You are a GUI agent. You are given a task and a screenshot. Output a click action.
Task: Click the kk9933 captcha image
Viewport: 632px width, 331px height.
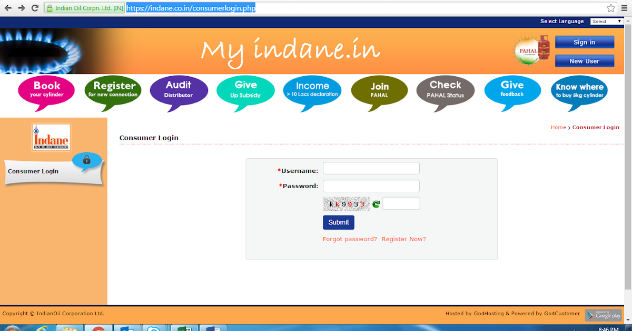tap(347, 204)
